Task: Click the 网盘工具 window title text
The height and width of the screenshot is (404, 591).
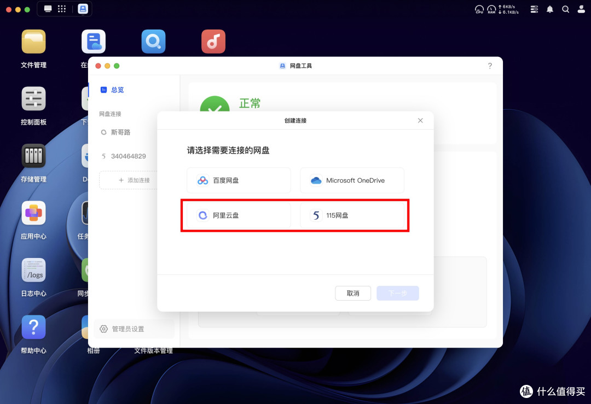Action: click(301, 66)
